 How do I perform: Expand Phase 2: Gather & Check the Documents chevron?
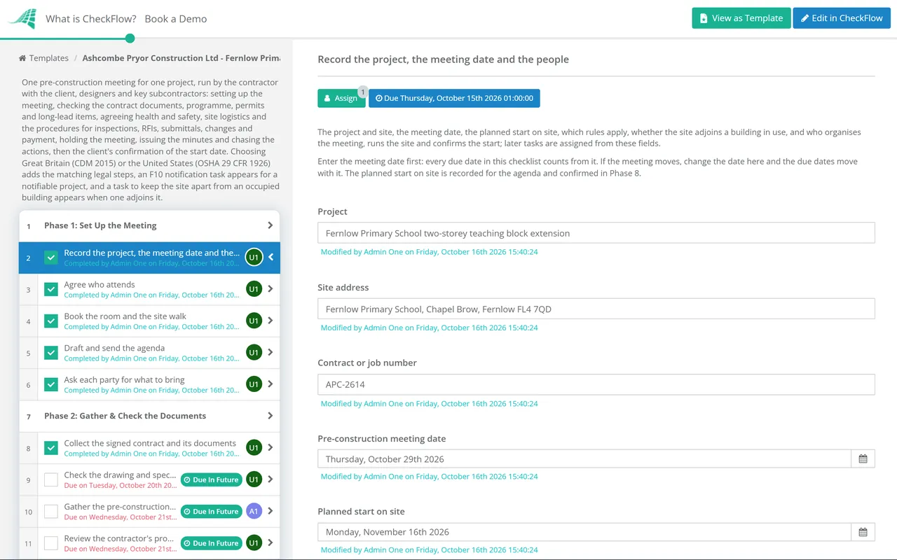271,416
